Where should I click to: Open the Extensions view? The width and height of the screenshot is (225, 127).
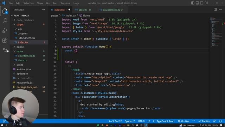tap(5, 40)
